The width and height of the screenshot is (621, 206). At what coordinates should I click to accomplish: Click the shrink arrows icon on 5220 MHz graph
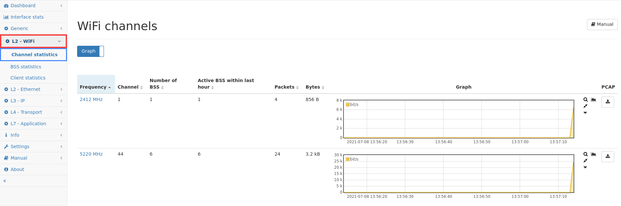[x=585, y=161]
